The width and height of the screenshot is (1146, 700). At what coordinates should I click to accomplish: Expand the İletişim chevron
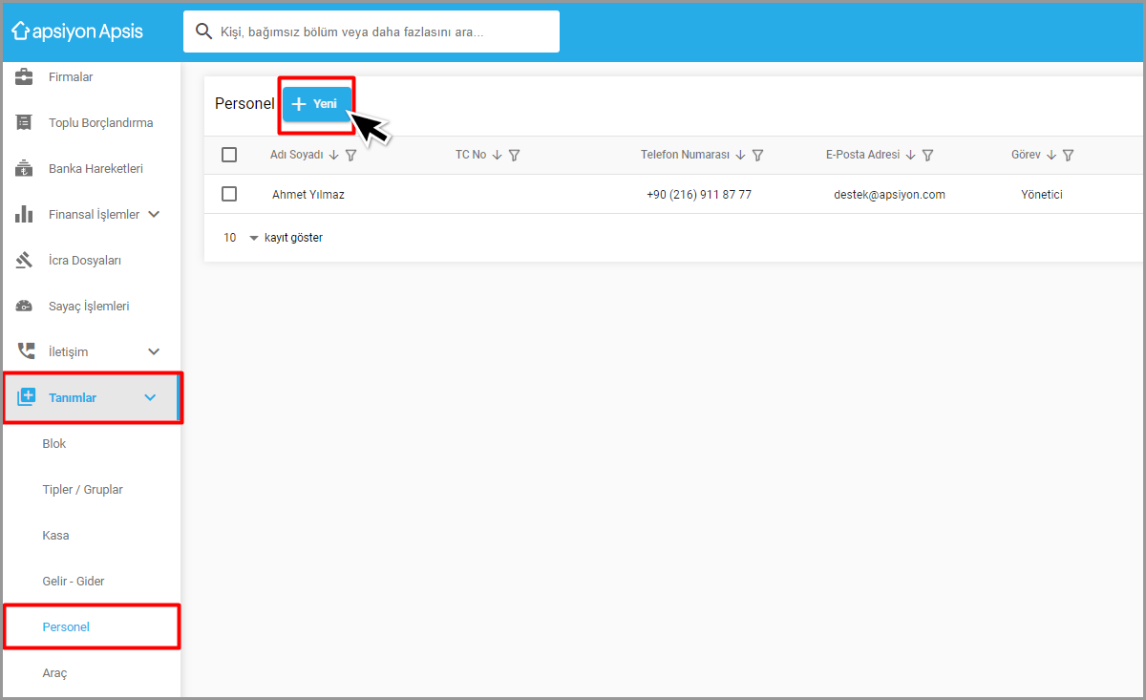(x=154, y=351)
